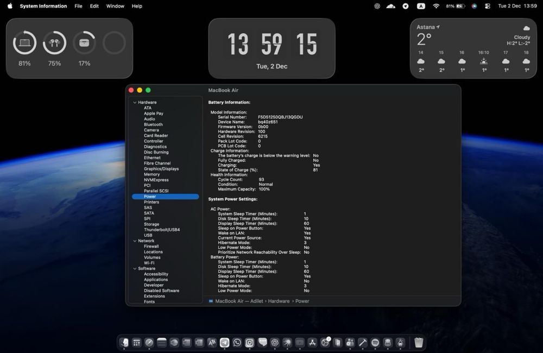Image resolution: width=543 pixels, height=353 pixels.
Task: Click the battery 81% menu bar indicator
Action: (x=455, y=6)
